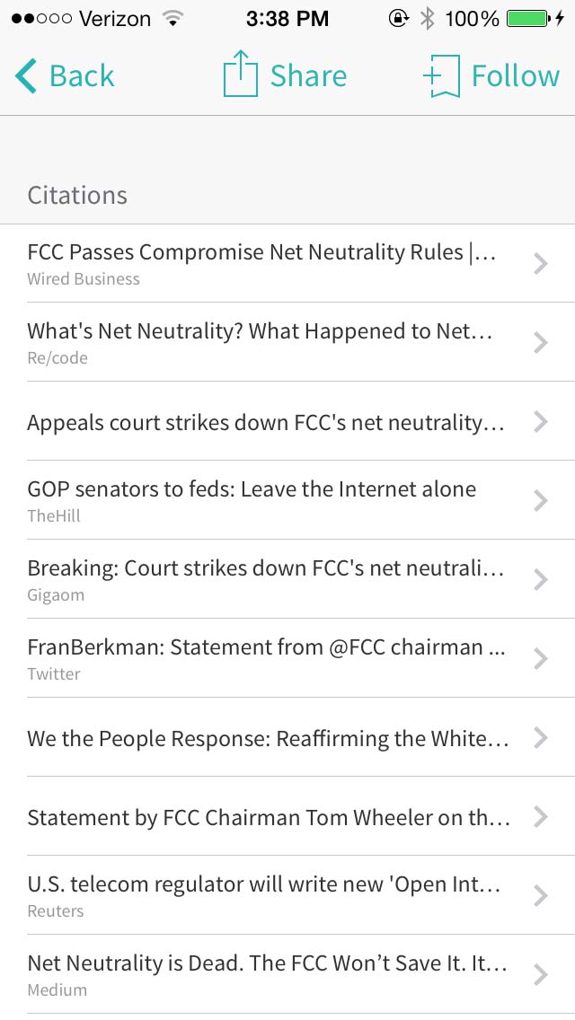Tap the Wi-Fi signal icon

pyautogui.click(x=171, y=18)
